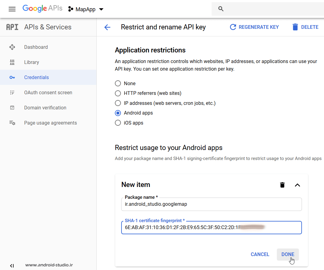Open Credentials in the sidebar
The image size is (324, 270).
(48, 77)
